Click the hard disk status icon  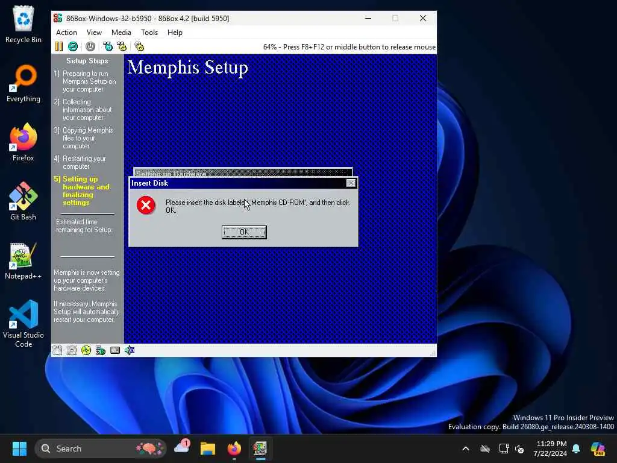115,350
